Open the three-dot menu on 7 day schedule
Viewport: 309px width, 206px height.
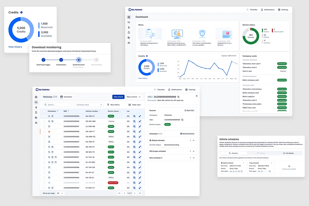coord(272,163)
